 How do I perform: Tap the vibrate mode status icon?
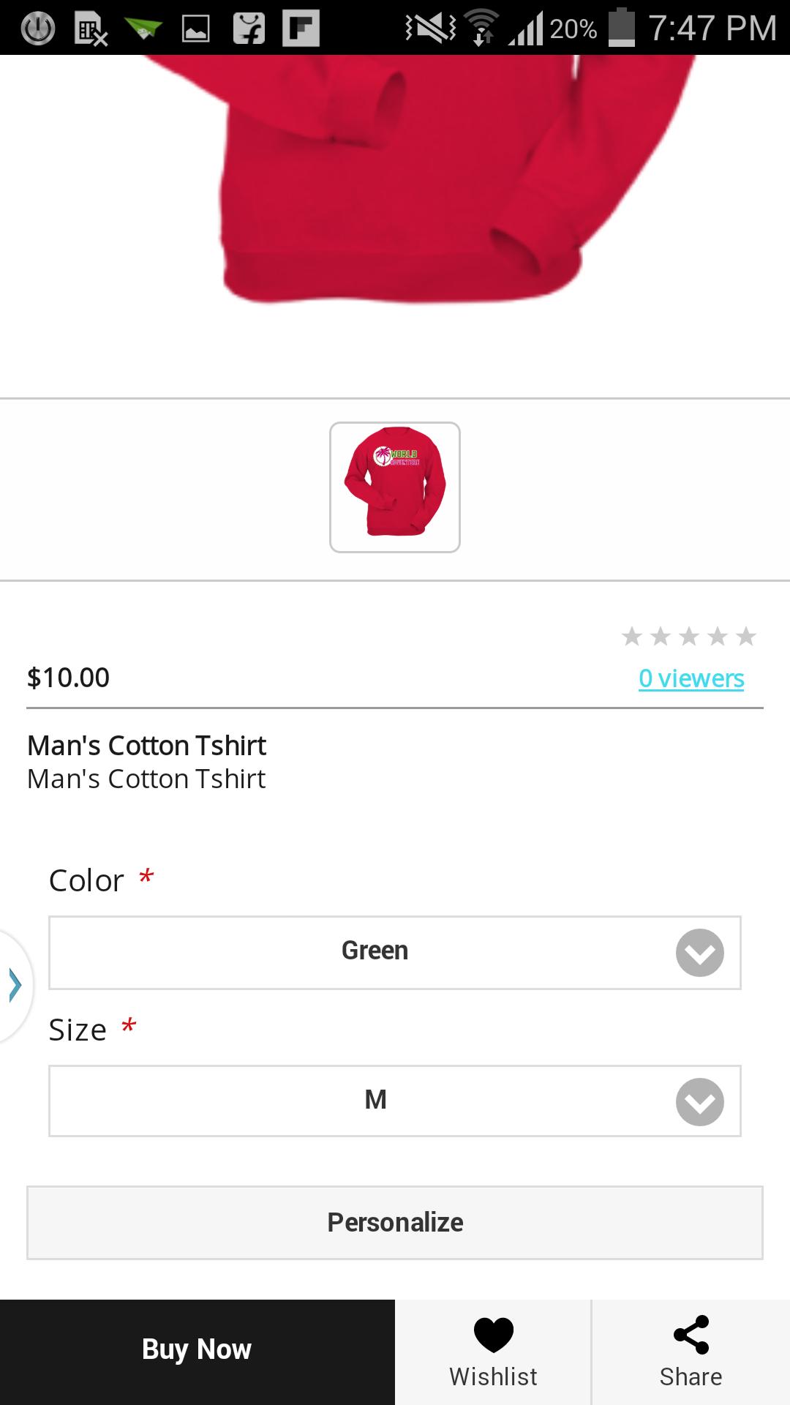click(430, 28)
